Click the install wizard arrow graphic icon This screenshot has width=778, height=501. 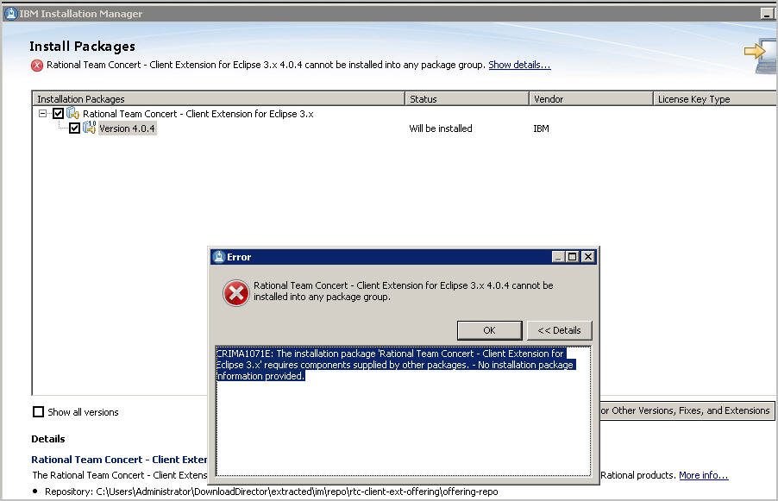(761, 55)
